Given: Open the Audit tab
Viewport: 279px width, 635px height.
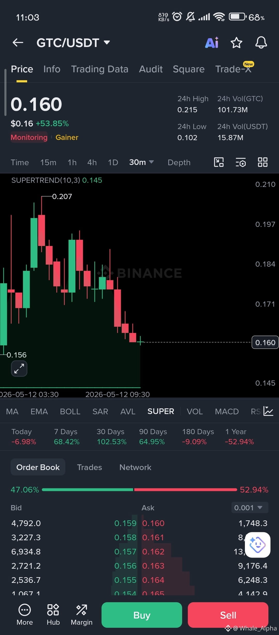Looking at the screenshot, I should point(151,69).
